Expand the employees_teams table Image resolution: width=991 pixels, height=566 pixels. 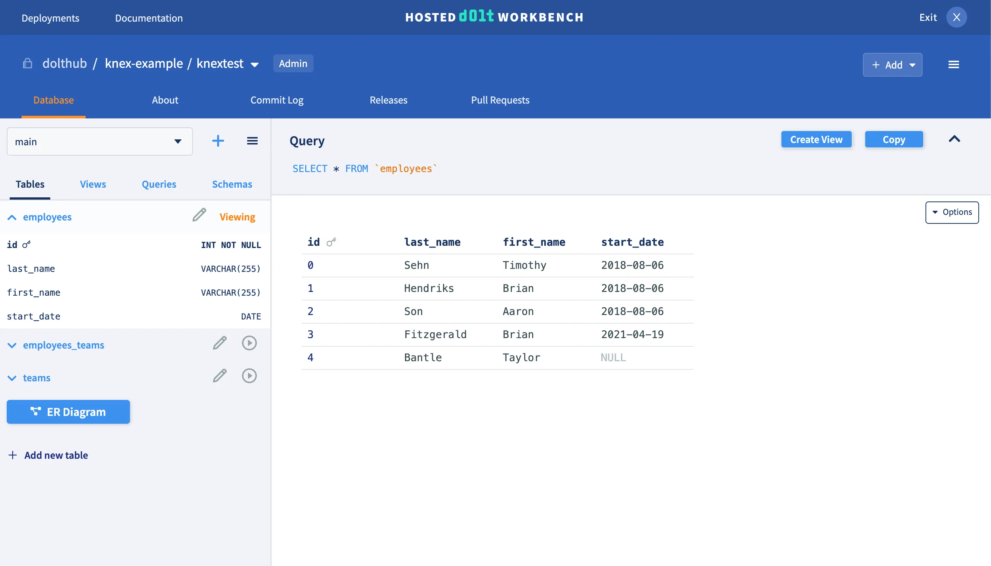(x=12, y=345)
